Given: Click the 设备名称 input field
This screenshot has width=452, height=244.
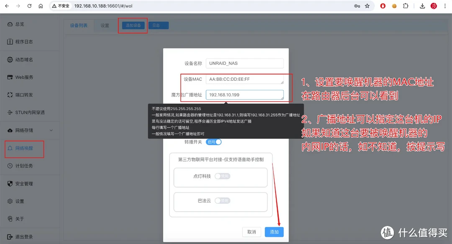Looking at the screenshot, I should [x=244, y=63].
